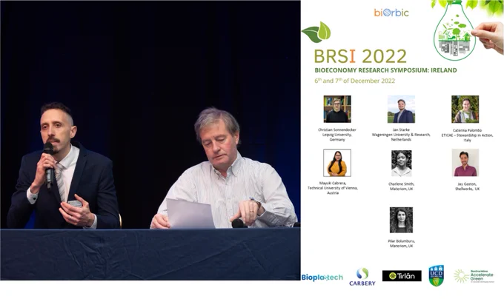Viewport: 504px width, 299px height.
Task: Click the UCD crest logo
Action: 436,275
